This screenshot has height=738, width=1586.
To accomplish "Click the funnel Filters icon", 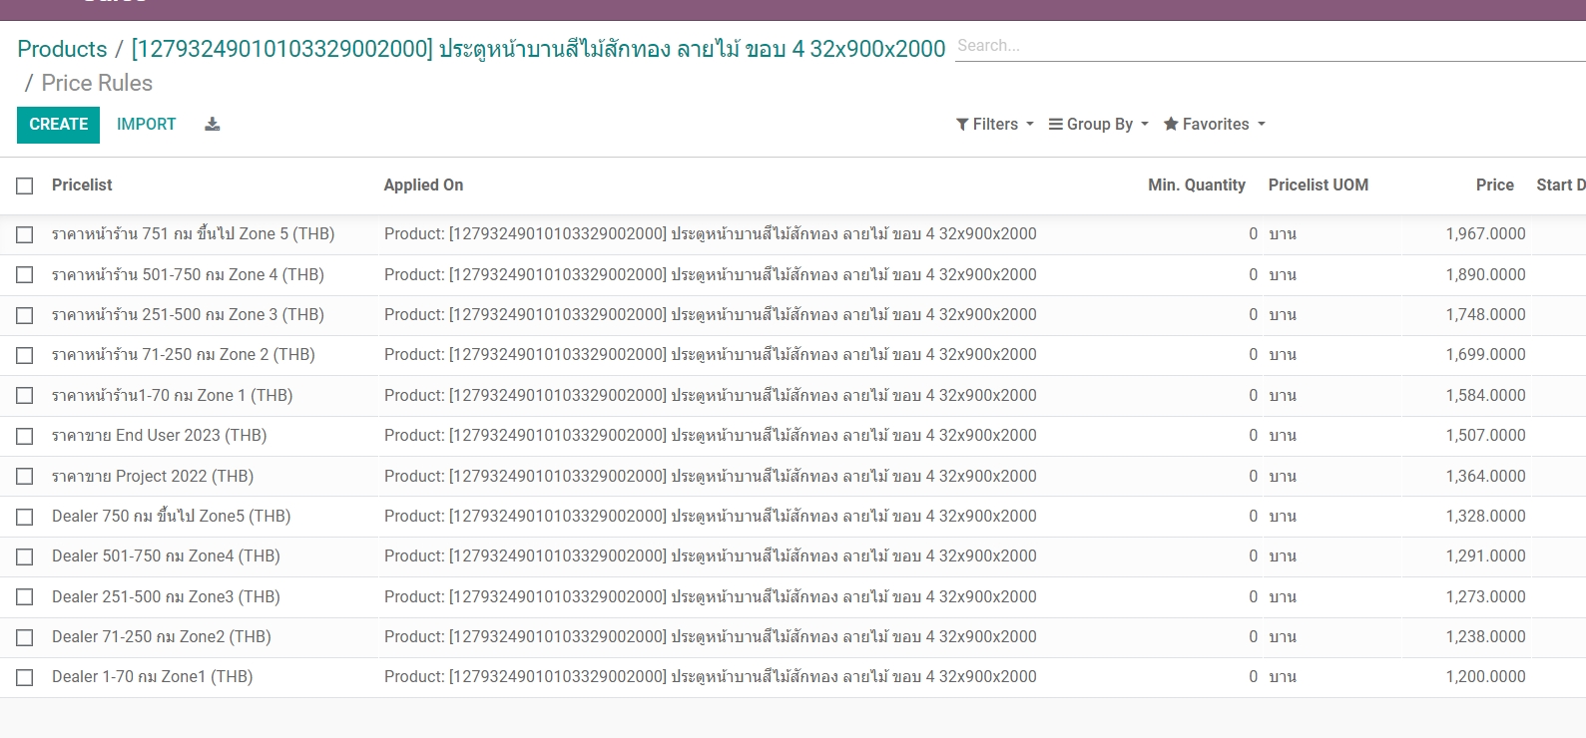I will [x=962, y=125].
